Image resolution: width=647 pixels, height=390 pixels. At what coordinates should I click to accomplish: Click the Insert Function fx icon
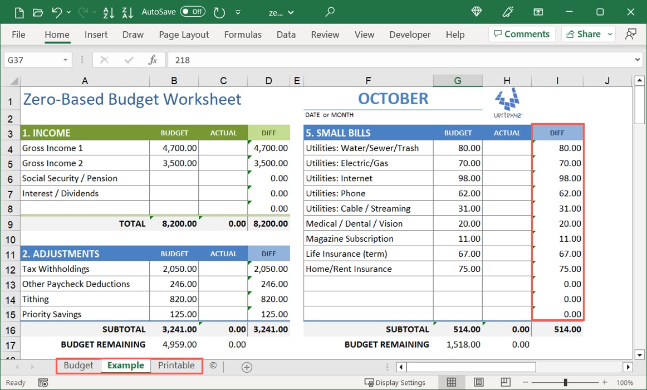click(x=154, y=60)
